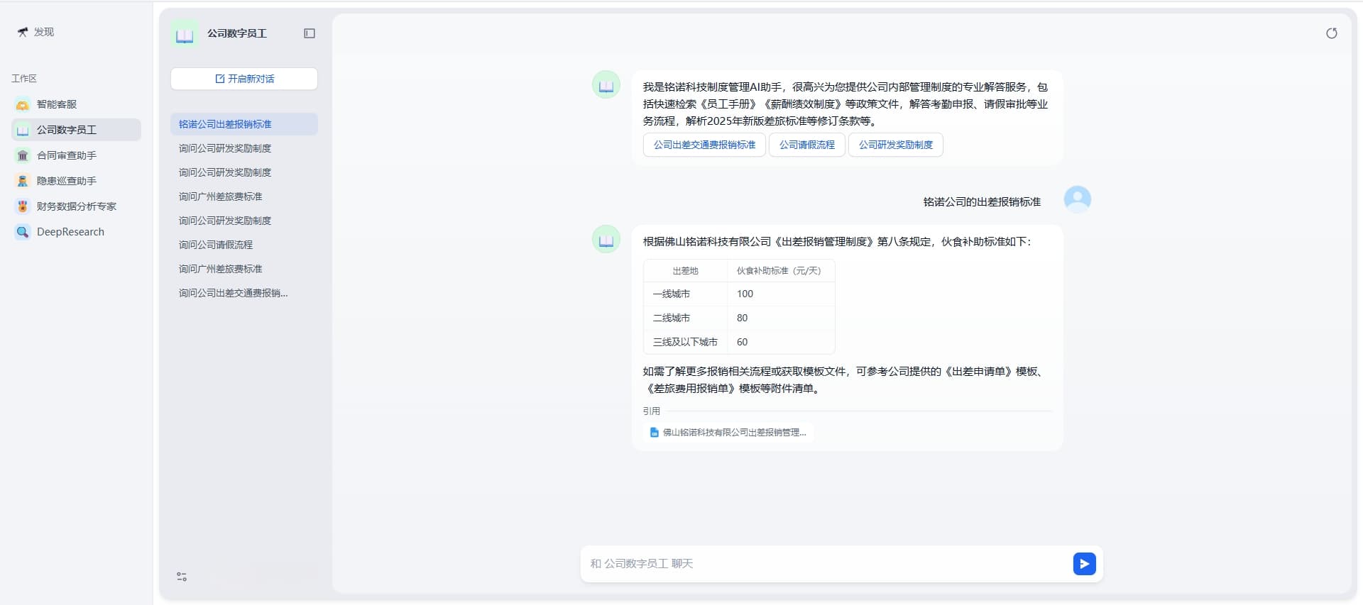Click the 伙食补助标准 (元/天) column header

click(781, 271)
